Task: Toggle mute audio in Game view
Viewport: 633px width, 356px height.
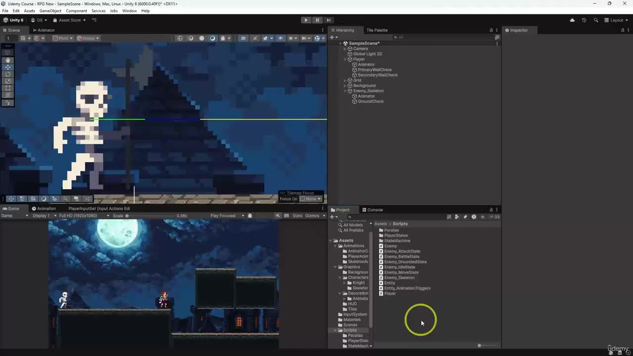Action: (x=278, y=216)
